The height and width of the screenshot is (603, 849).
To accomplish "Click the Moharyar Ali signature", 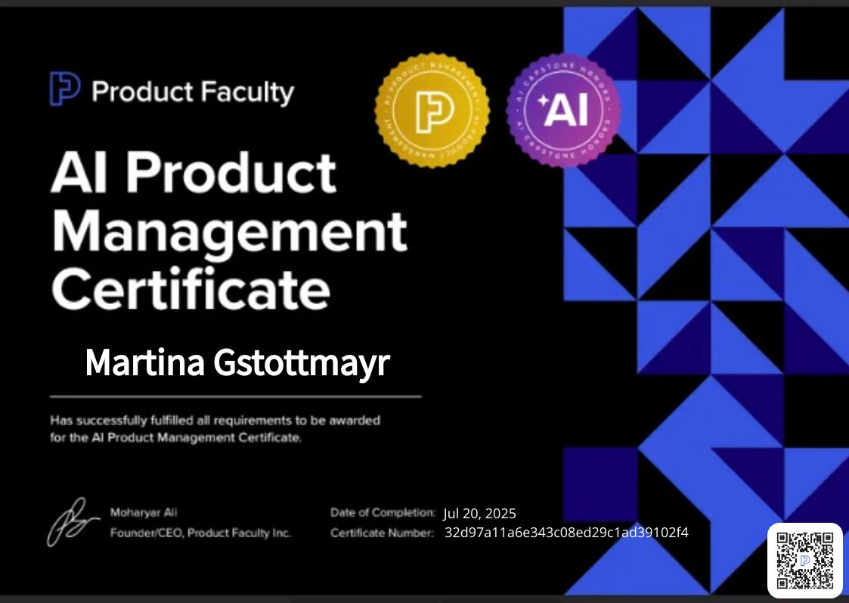I will point(72,521).
